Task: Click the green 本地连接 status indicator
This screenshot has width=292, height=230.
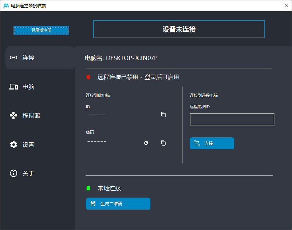Action: click(x=88, y=189)
